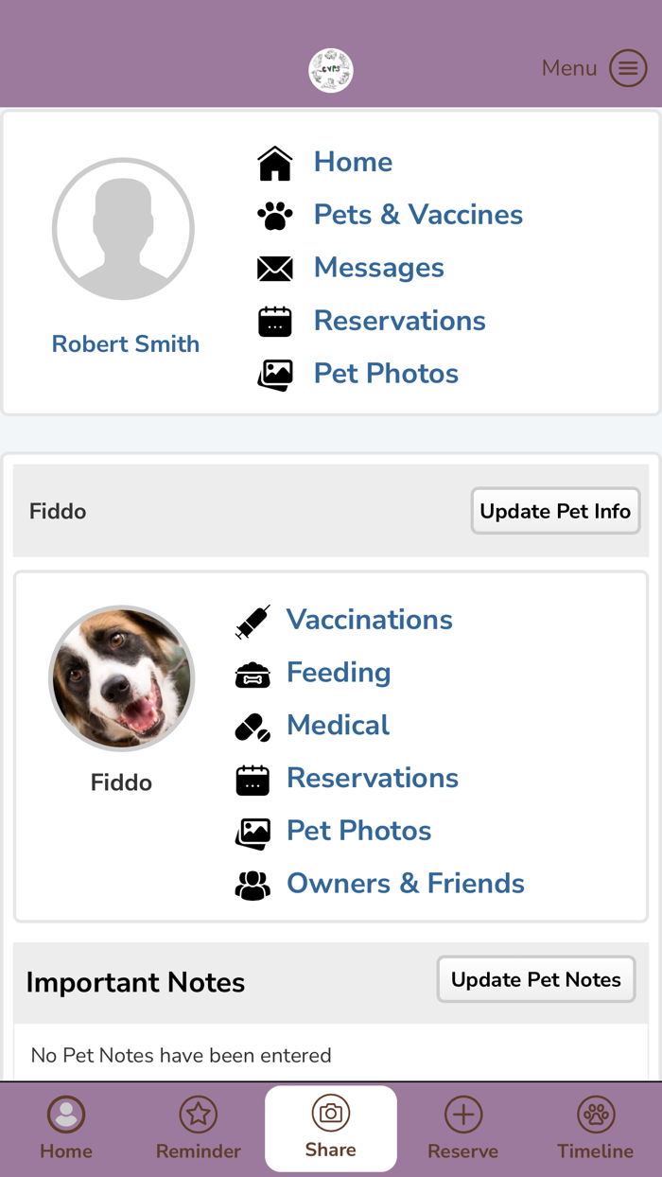The height and width of the screenshot is (1177, 662).
Task: Select the Reminder star icon
Action: 198,1115
